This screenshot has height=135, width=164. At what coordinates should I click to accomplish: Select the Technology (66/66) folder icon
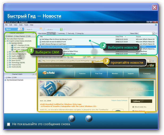click(10, 63)
